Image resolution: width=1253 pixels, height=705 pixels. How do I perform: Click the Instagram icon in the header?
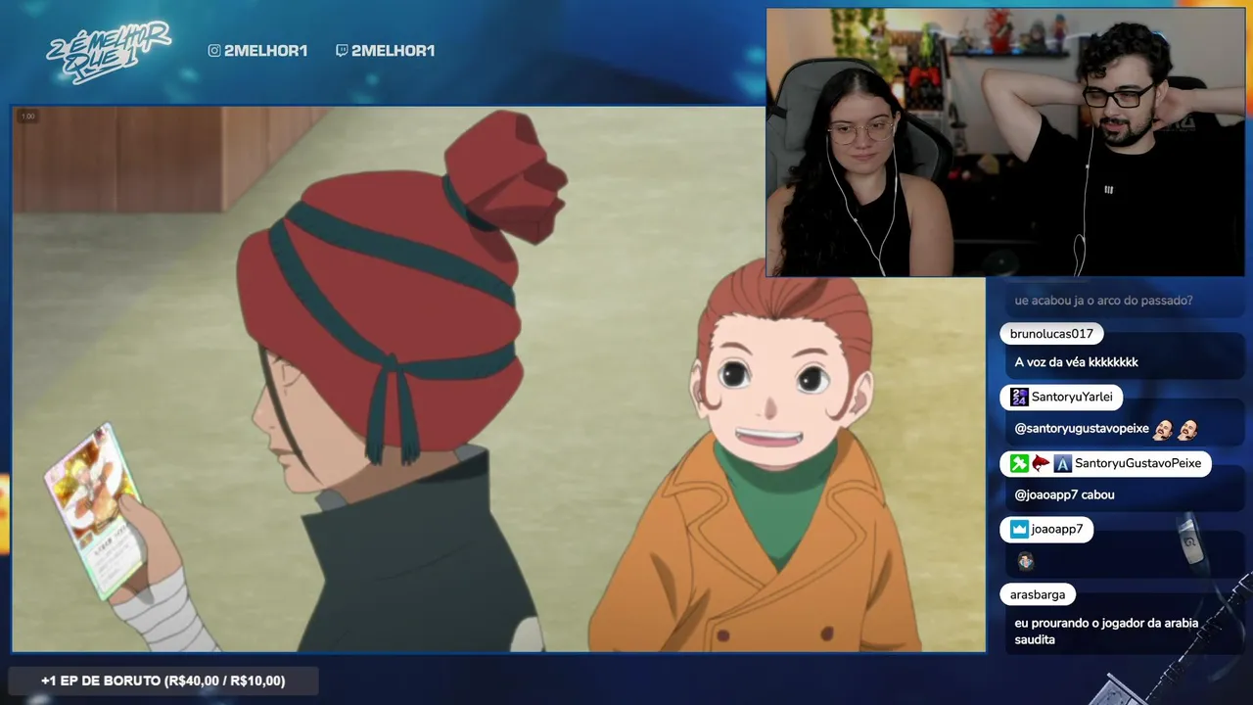[x=214, y=51]
